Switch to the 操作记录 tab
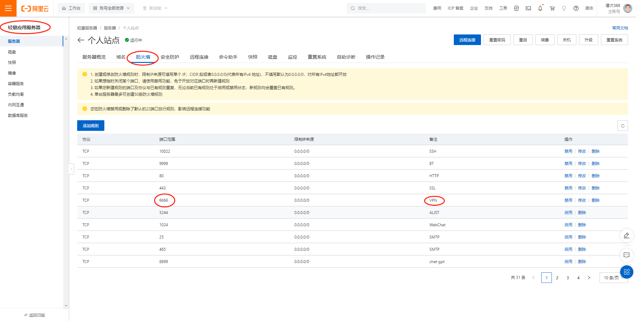The height and width of the screenshot is (321, 636). pos(375,57)
